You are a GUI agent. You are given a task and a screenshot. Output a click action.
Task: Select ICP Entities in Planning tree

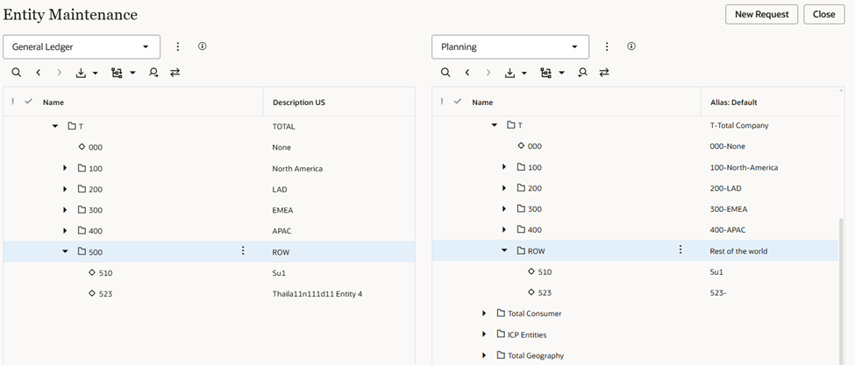point(527,334)
